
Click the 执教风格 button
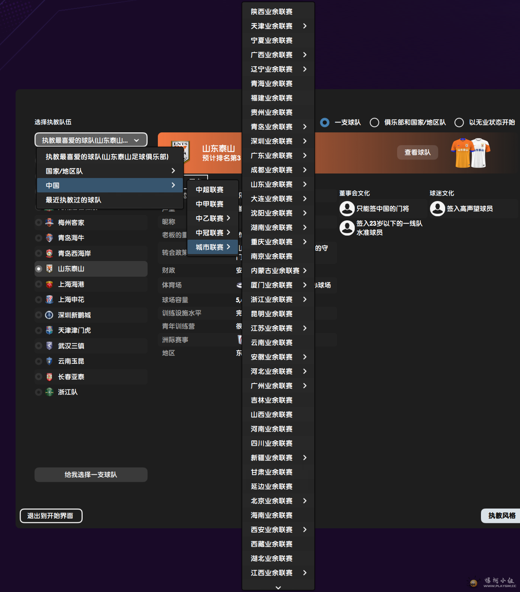coord(501,516)
